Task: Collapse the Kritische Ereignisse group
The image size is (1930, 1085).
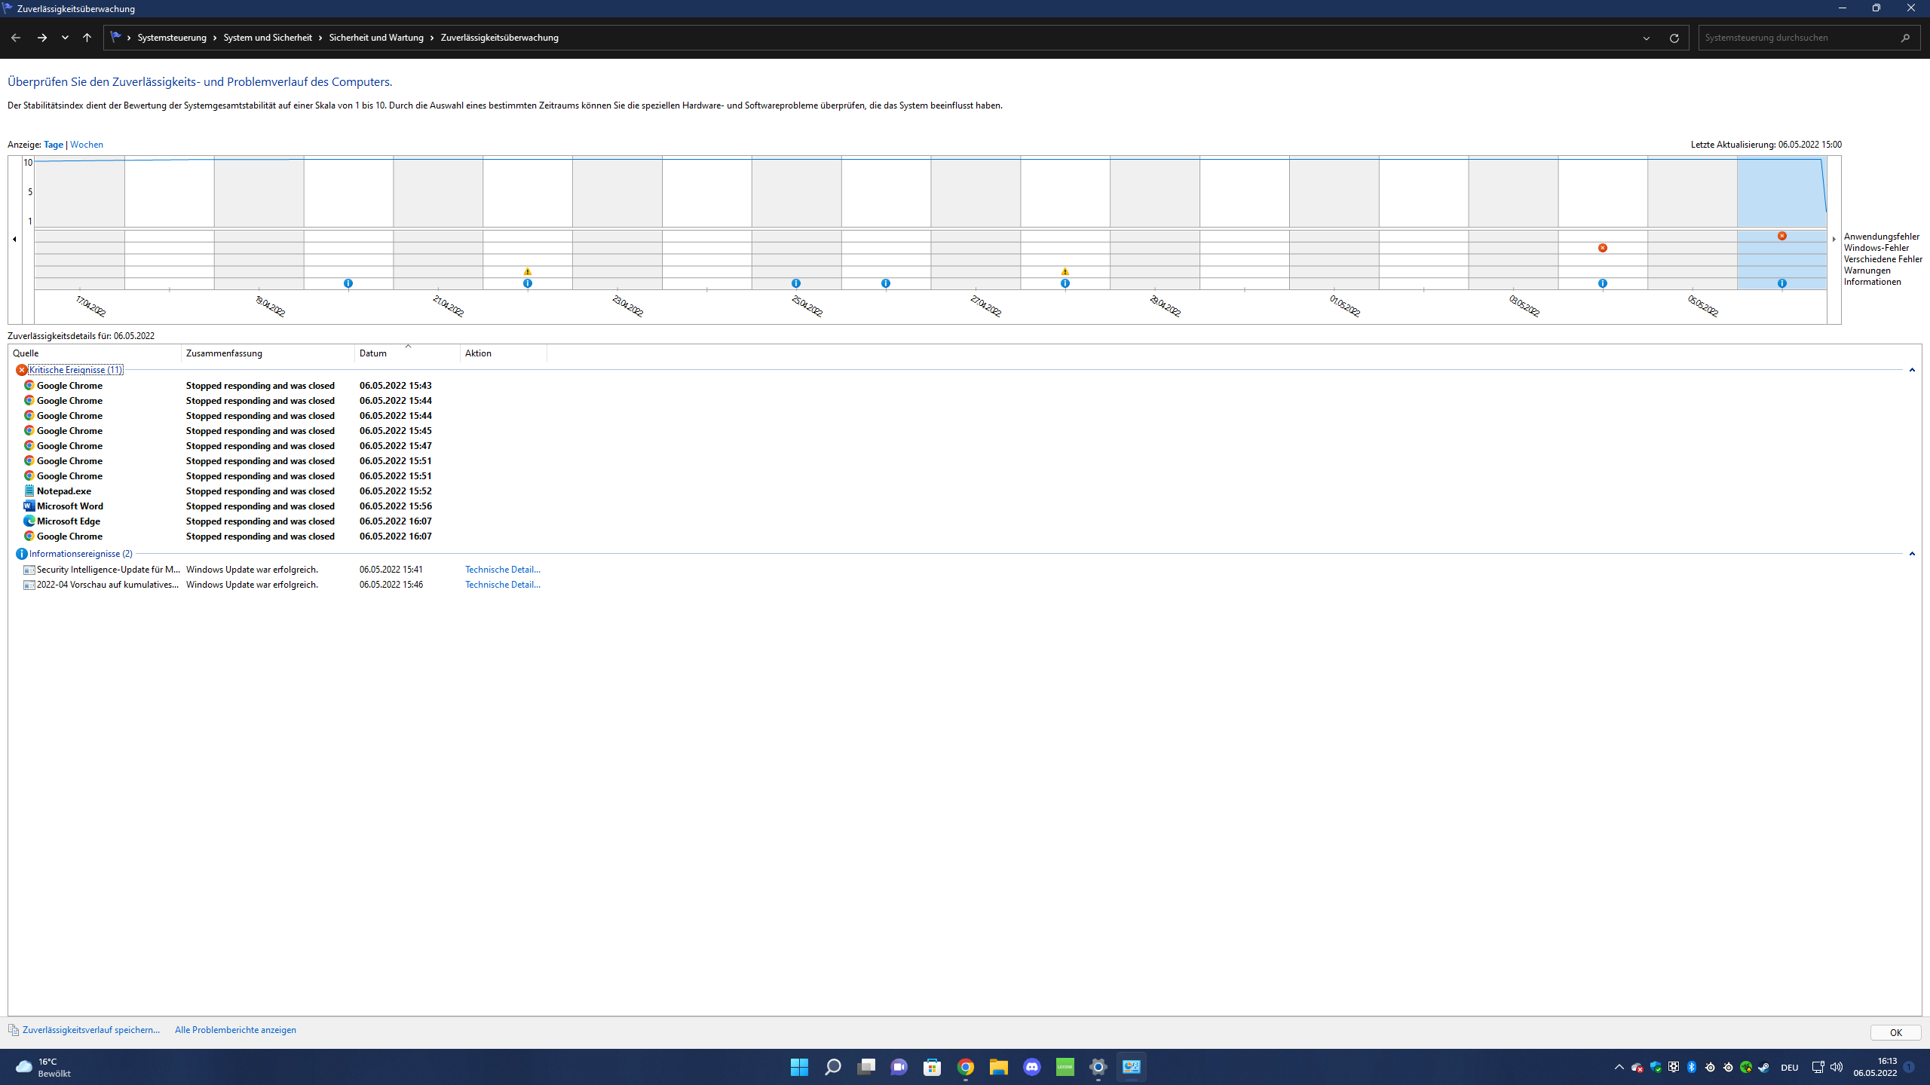Action: pos(1911,370)
